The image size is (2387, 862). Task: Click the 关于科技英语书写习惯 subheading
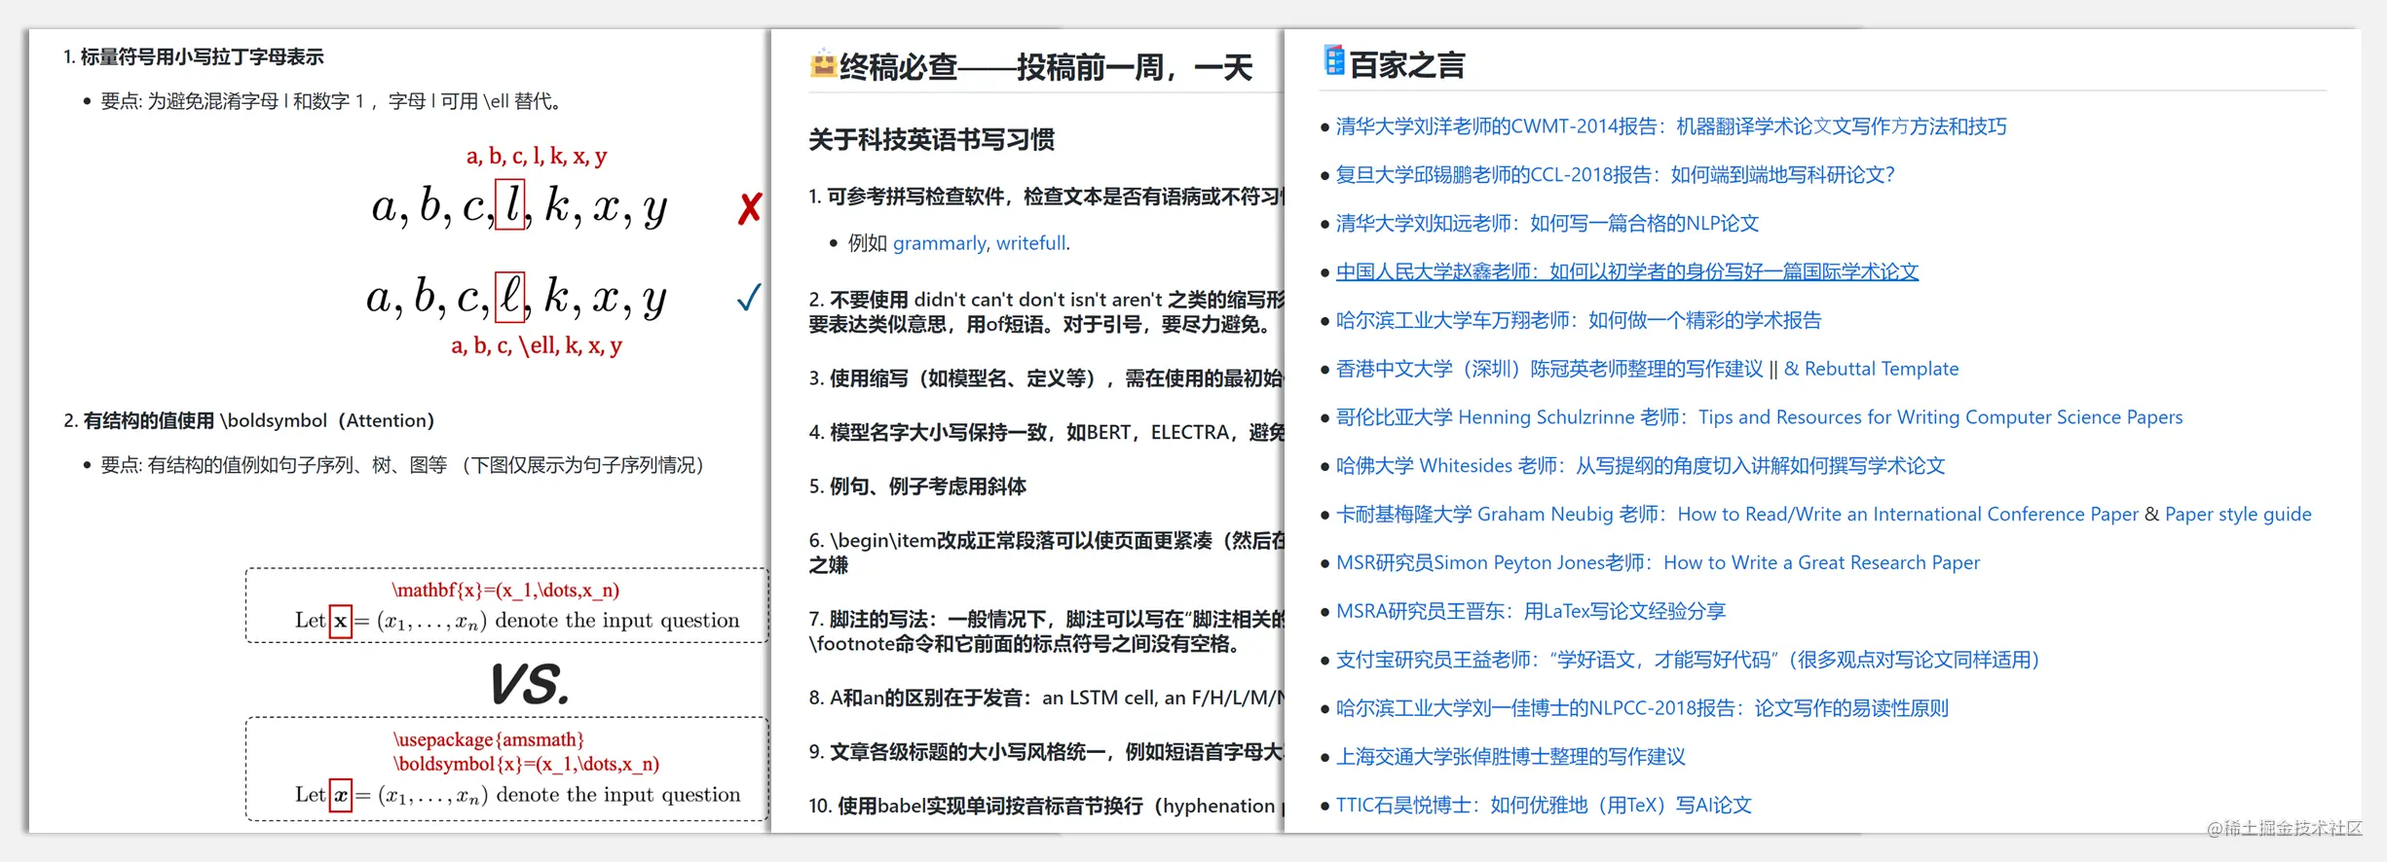931,140
